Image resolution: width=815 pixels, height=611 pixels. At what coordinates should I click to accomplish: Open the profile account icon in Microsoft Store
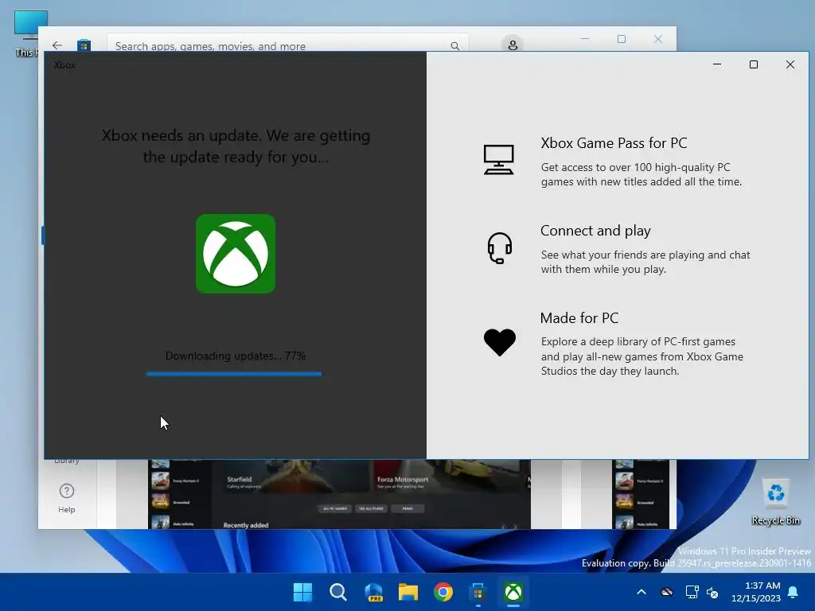click(513, 45)
